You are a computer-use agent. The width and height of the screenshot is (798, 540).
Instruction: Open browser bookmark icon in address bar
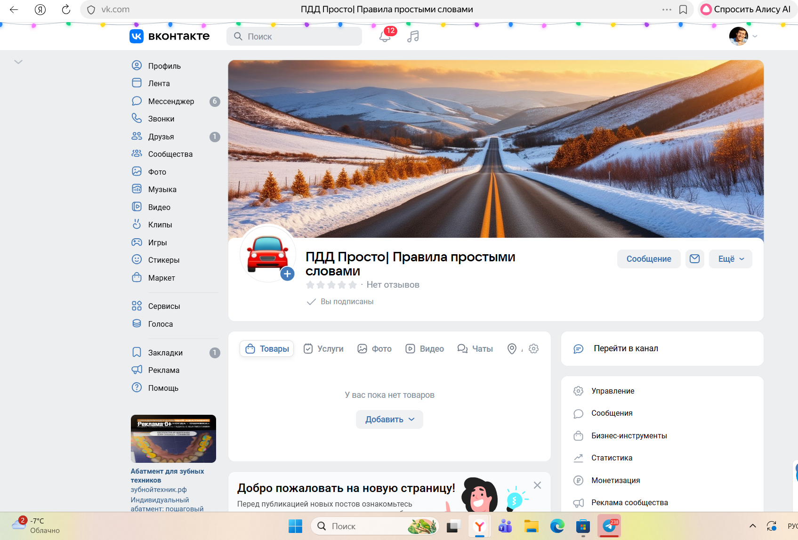(x=683, y=9)
